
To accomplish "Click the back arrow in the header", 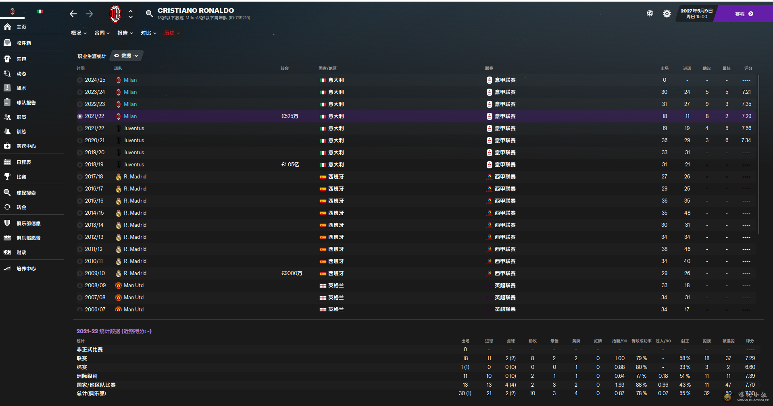I will pos(73,14).
